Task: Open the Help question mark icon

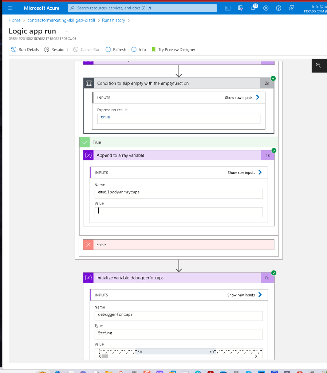Action: 279,8
